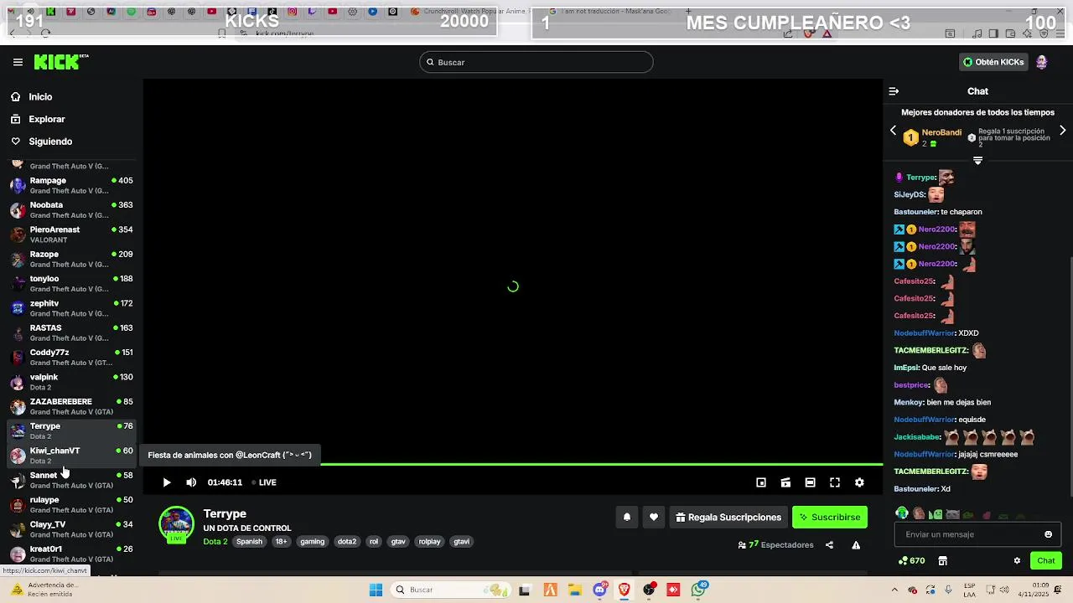Image resolution: width=1073 pixels, height=603 pixels.
Task: Open Brave browser from the taskbar
Action: (625, 590)
